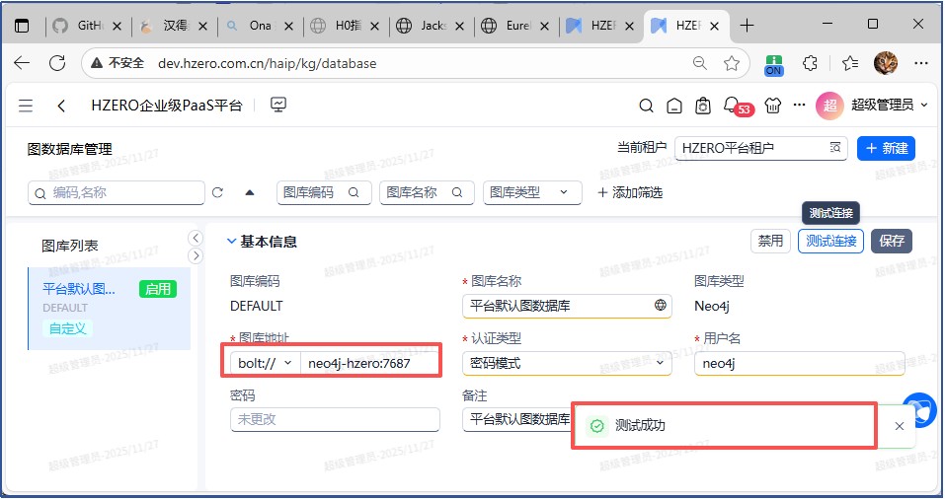Viewport: 945px width, 499px height.
Task: Switch to the GitHub browser tab
Action: click(x=89, y=26)
